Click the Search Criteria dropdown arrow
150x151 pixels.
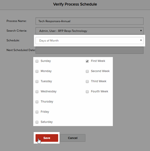tap(141, 31)
